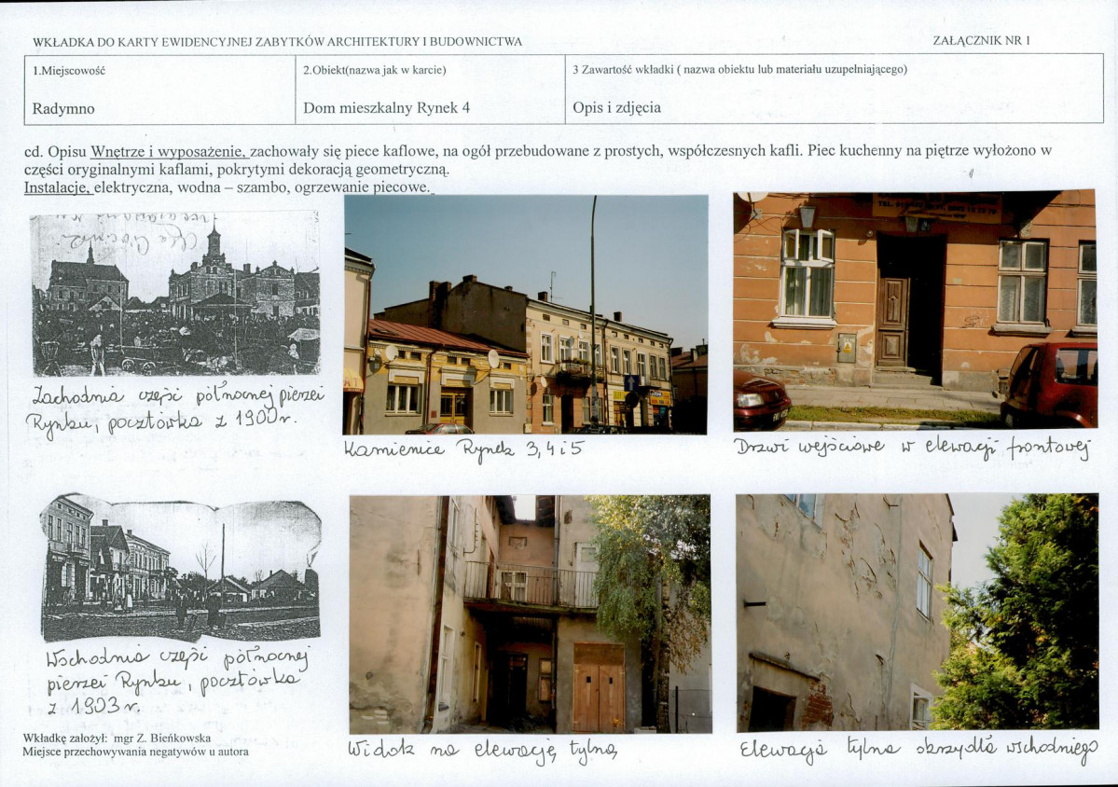The height and width of the screenshot is (787, 1118).
Task: Click the 'Miejsce przechowywania negatywów u autora' line
Action: point(135,752)
